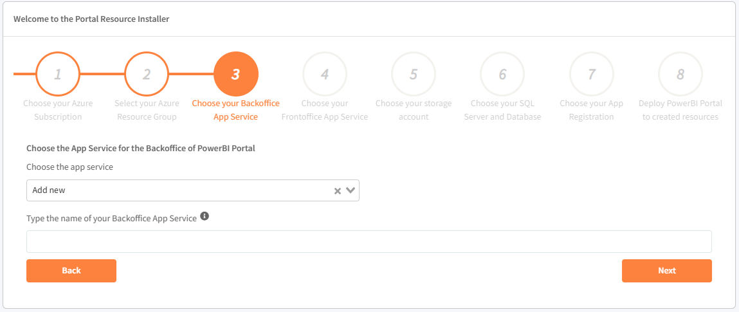The height and width of the screenshot is (312, 739).
Task: Click the active step 3 circle
Action: point(235,74)
